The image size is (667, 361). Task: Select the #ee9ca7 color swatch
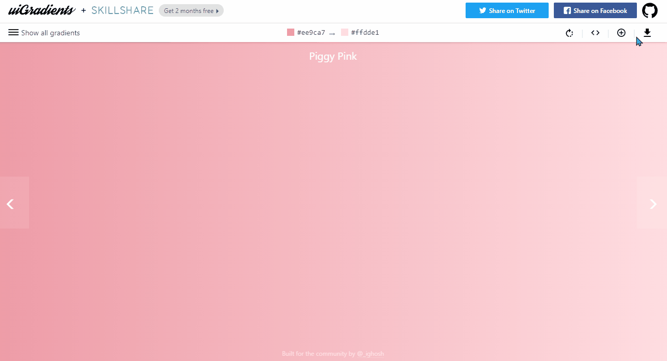coord(291,33)
